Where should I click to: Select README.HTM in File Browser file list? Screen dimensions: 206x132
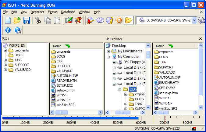click(169, 83)
